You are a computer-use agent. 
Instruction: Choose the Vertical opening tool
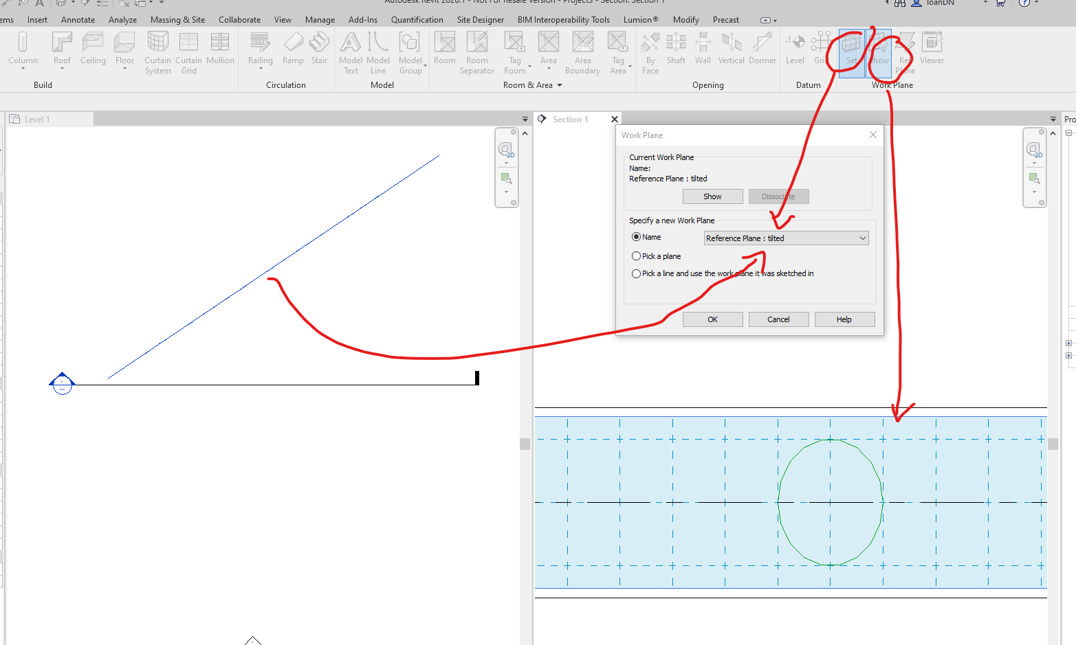point(732,48)
